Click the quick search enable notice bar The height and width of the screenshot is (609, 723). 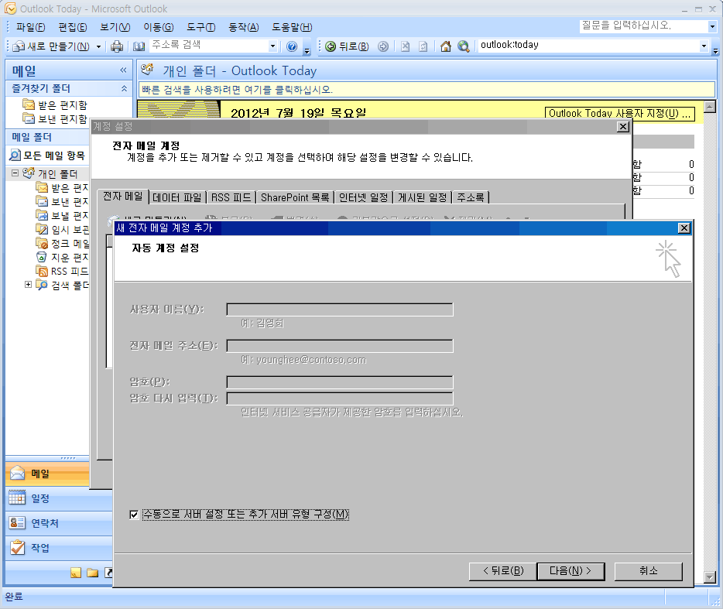point(427,90)
